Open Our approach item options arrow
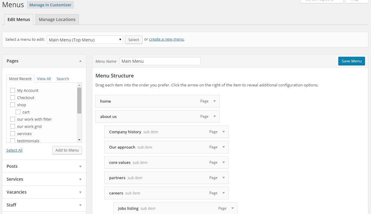Image resolution: width=371 pixels, height=214 pixels. pyautogui.click(x=223, y=147)
